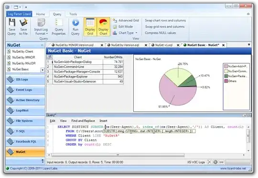Switch on Edit Mode
The height and width of the screenshot is (178, 258).
123,27
